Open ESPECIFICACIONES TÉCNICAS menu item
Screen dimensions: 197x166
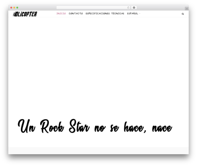[105, 13]
